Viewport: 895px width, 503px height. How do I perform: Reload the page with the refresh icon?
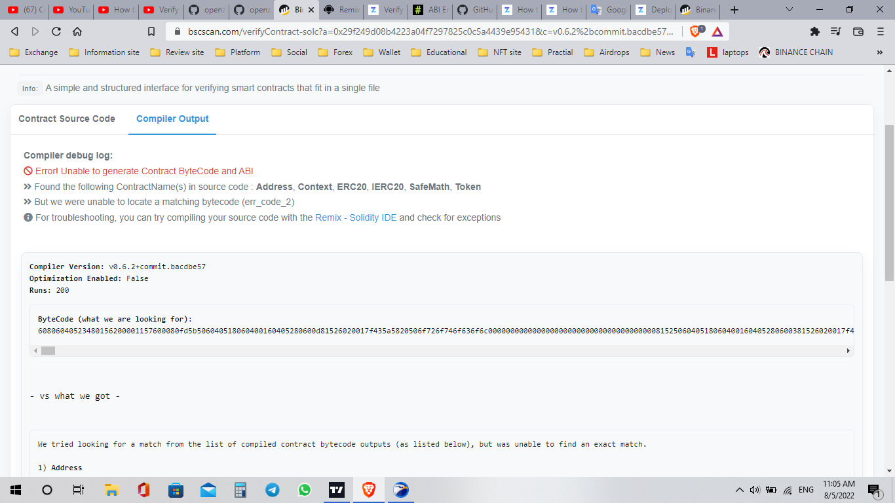56,31
